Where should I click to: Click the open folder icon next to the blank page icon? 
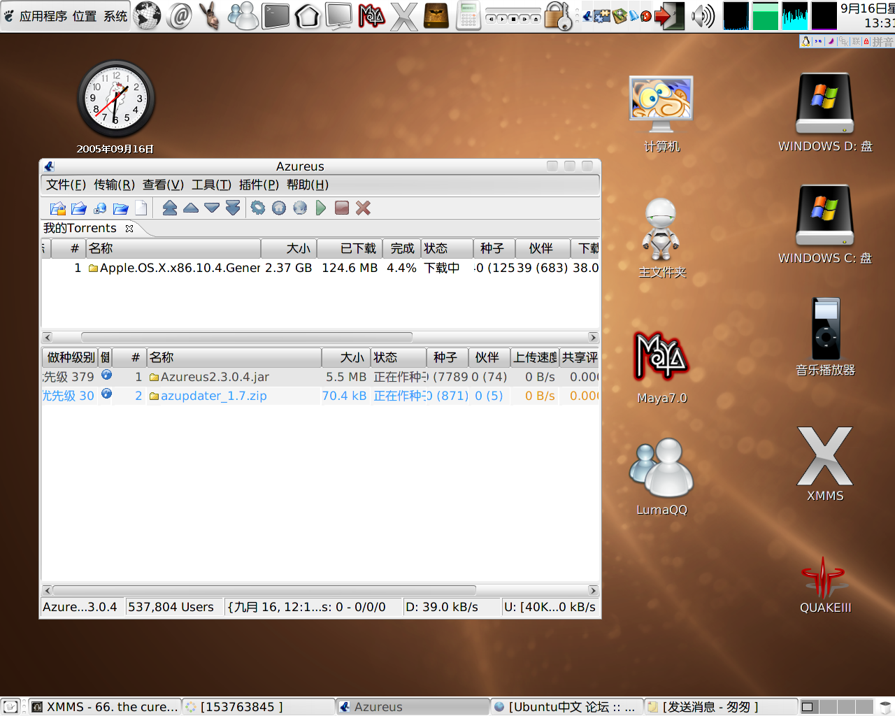121,208
